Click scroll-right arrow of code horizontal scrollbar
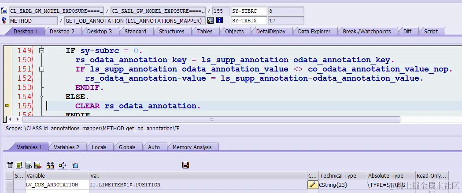Screen dimensions: 462x193 [x=17, y=119]
